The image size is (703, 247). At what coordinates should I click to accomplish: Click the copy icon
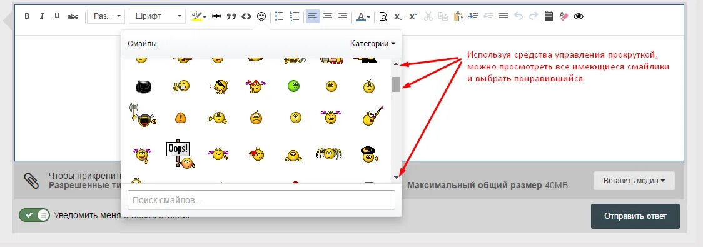click(x=443, y=17)
